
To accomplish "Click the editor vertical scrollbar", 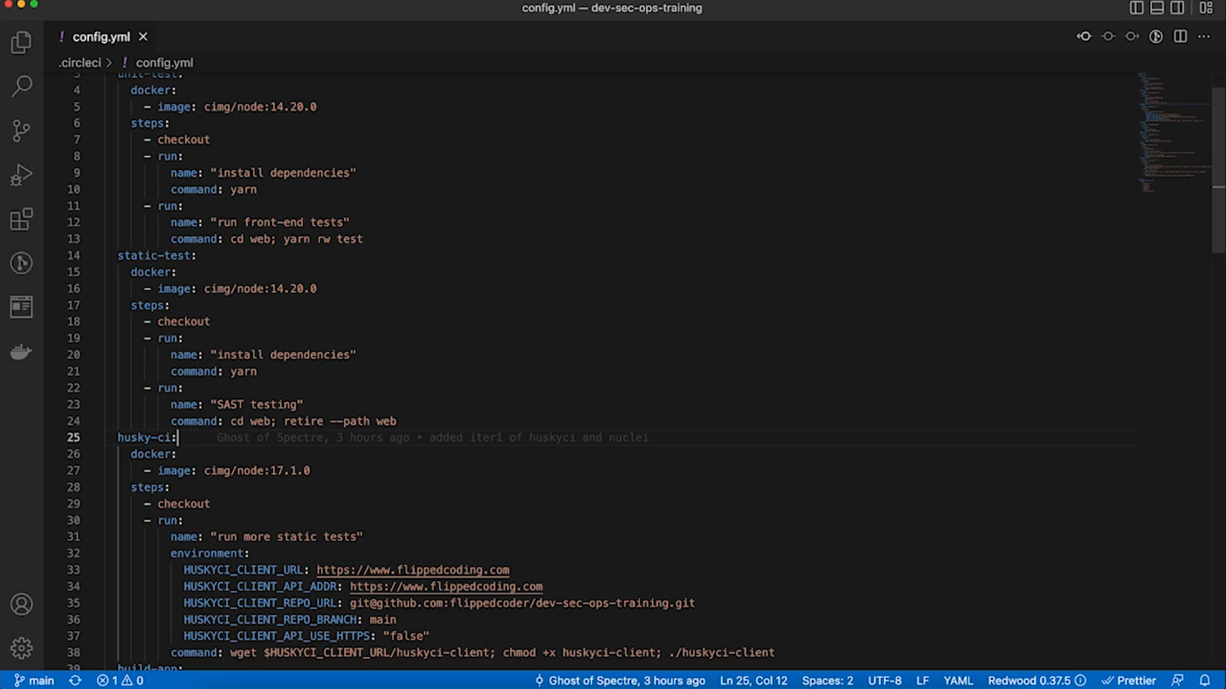I will [x=1218, y=170].
